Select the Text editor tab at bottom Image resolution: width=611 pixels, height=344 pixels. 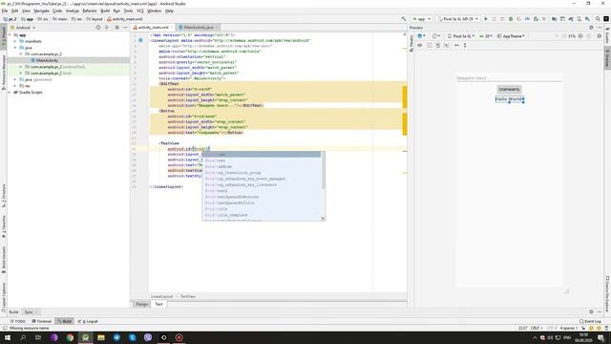coord(158,304)
